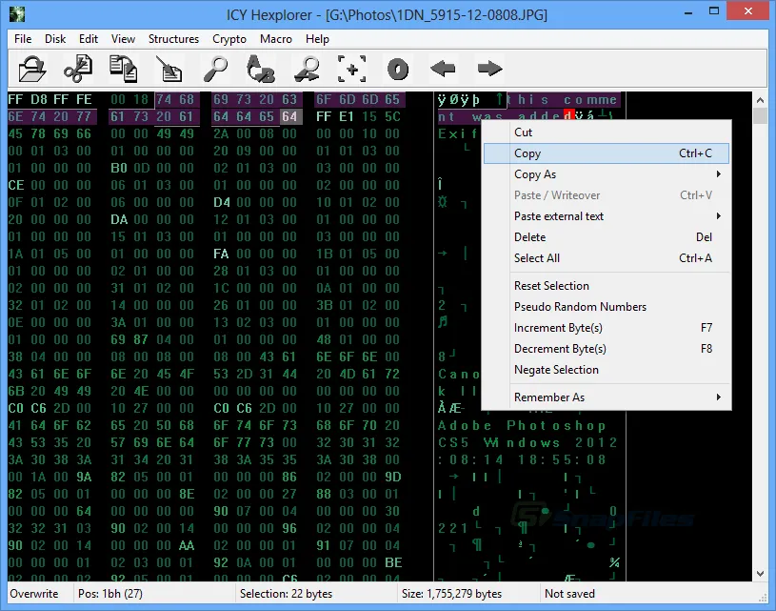The width and height of the screenshot is (776, 611).
Task: Click the Find magnifier toolbar icon
Action: [215, 69]
